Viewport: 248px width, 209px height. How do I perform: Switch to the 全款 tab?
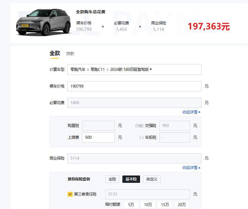point(55,53)
